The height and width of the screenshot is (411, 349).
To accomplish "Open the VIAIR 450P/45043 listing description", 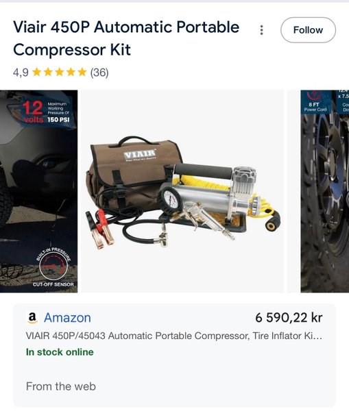I will point(174,336).
